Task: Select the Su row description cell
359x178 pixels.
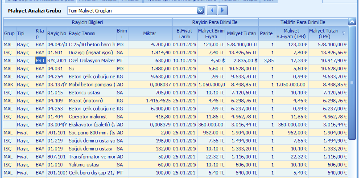Action: pos(91,69)
